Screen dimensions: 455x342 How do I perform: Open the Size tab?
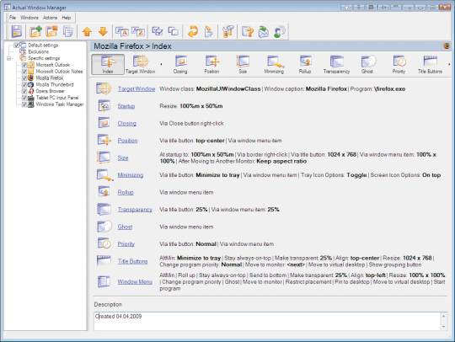pos(243,64)
